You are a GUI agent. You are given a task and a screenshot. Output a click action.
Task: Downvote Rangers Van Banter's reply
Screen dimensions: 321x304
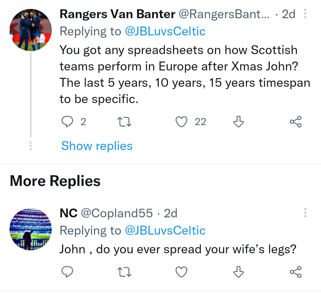(238, 122)
